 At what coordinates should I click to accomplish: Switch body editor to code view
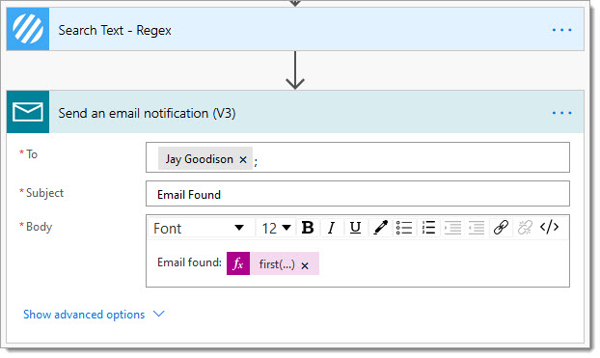(x=550, y=227)
